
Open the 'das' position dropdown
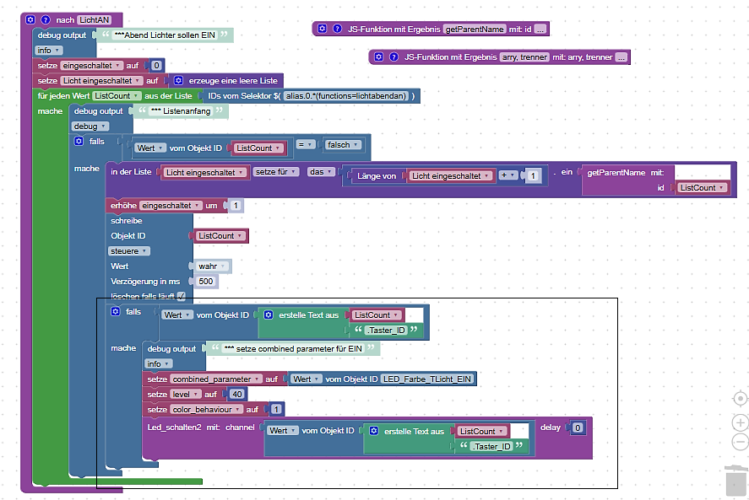(x=321, y=172)
